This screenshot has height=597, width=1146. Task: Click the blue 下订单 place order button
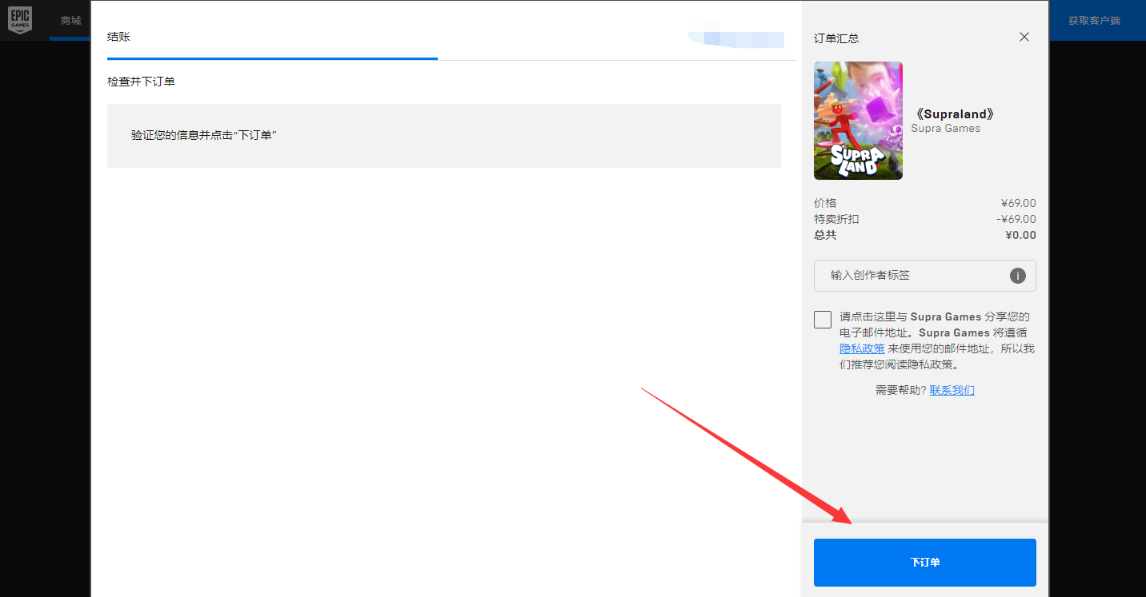pos(924,563)
